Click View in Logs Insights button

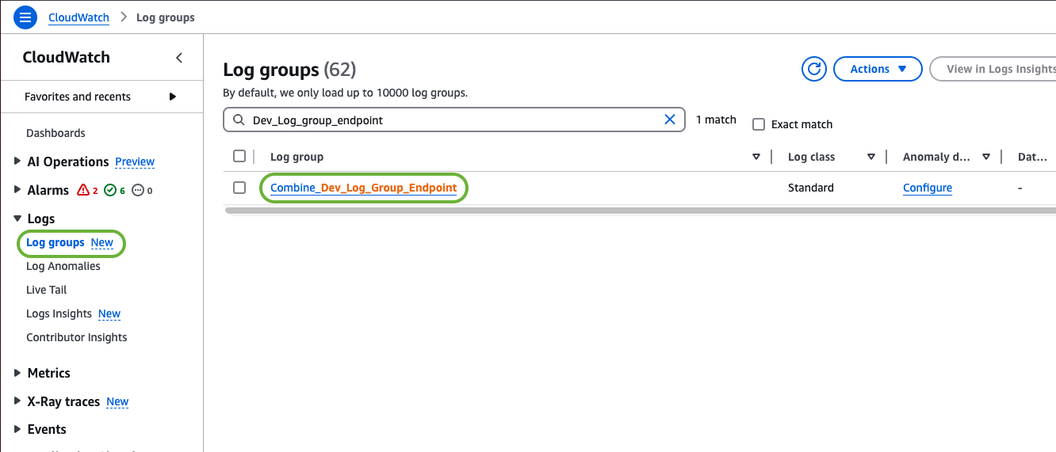993,69
